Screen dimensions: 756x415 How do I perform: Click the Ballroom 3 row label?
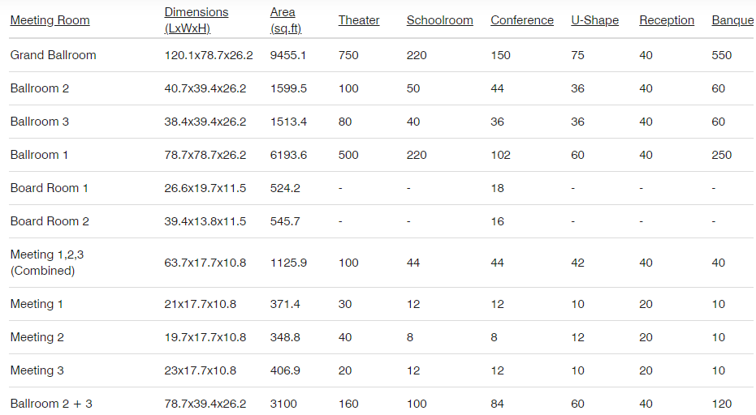click(x=40, y=122)
